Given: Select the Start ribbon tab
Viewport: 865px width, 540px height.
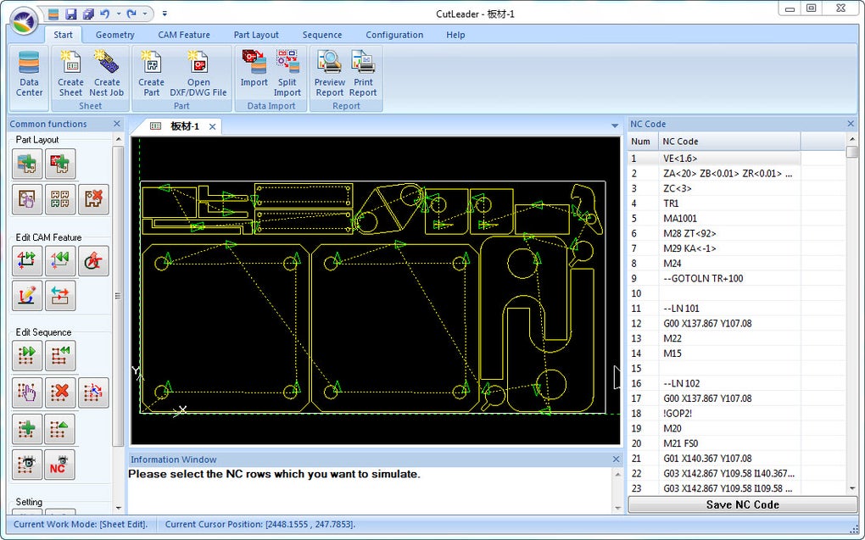Looking at the screenshot, I should tap(63, 35).
